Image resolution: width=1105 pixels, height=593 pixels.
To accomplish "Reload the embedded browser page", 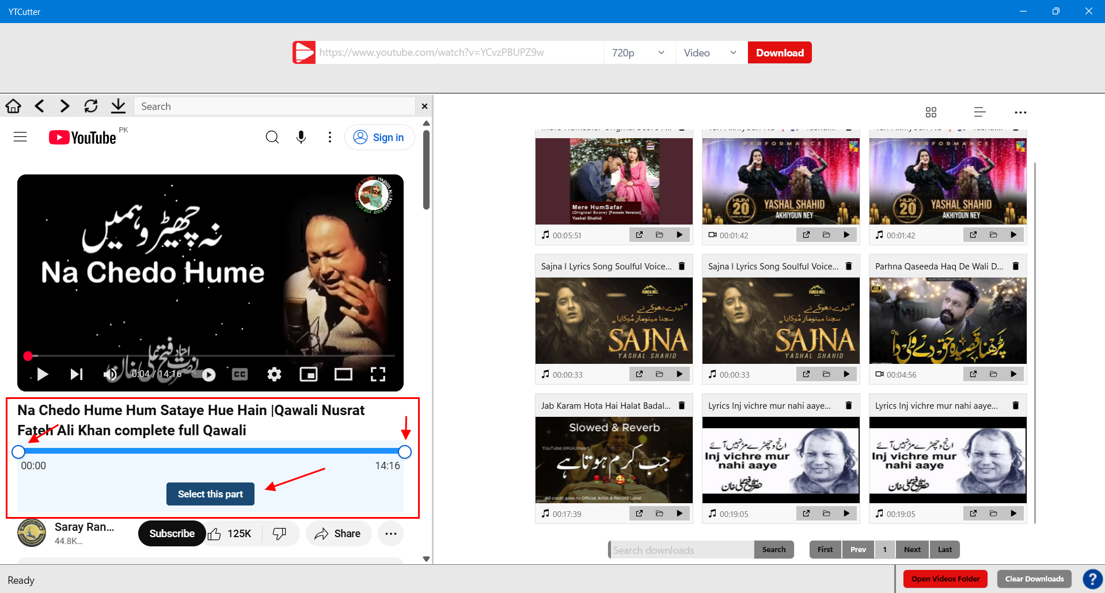I will pos(91,106).
